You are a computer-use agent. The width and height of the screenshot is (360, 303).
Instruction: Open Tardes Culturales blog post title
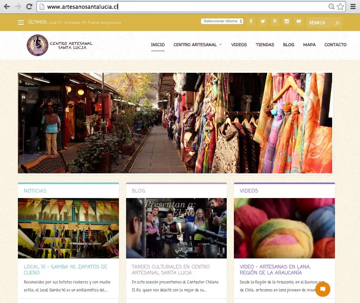click(171, 270)
